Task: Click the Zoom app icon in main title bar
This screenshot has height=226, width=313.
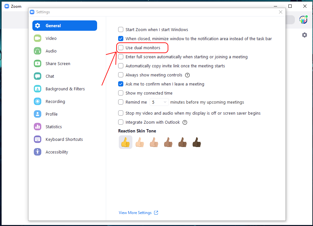Action: click(x=7, y=6)
